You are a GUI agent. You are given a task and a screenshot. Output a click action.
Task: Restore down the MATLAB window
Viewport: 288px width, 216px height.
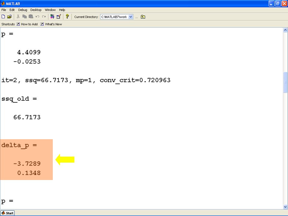pyautogui.click(x=278, y=4)
